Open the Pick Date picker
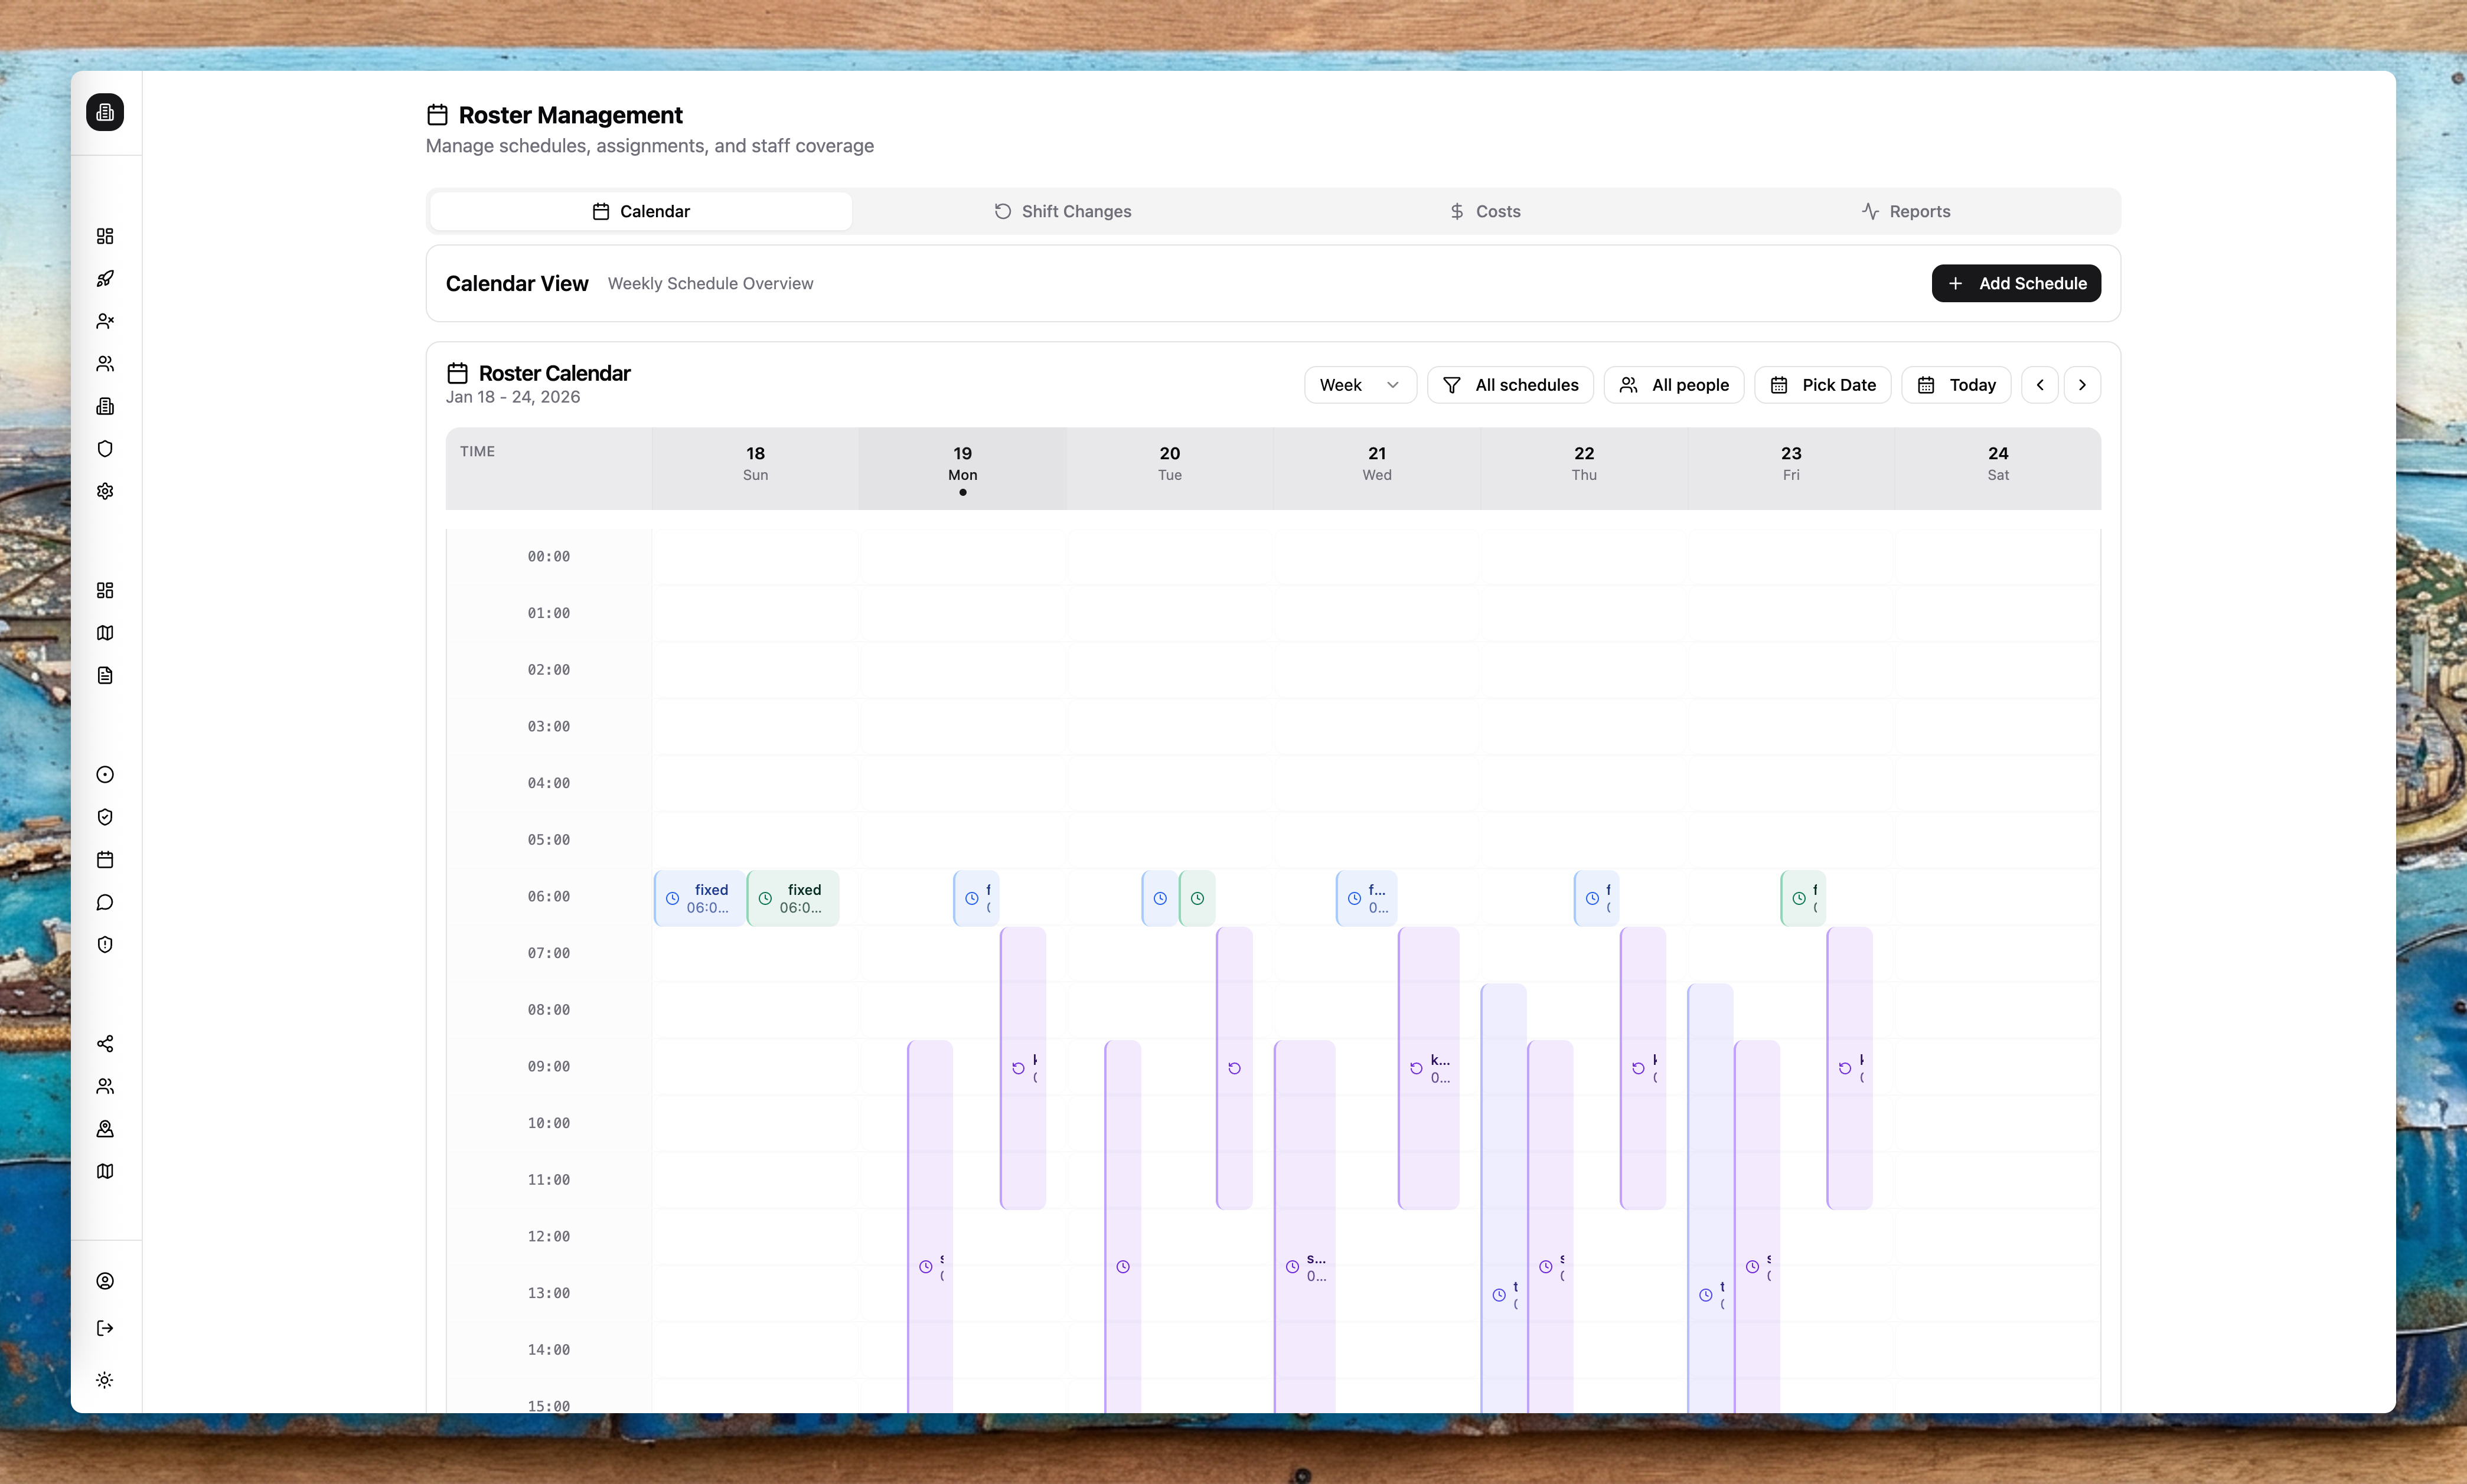 click(x=1822, y=385)
